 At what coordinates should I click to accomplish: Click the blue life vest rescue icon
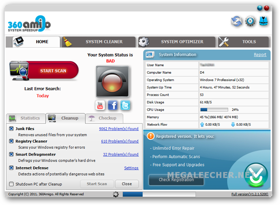pyautogui.click(x=264, y=21)
